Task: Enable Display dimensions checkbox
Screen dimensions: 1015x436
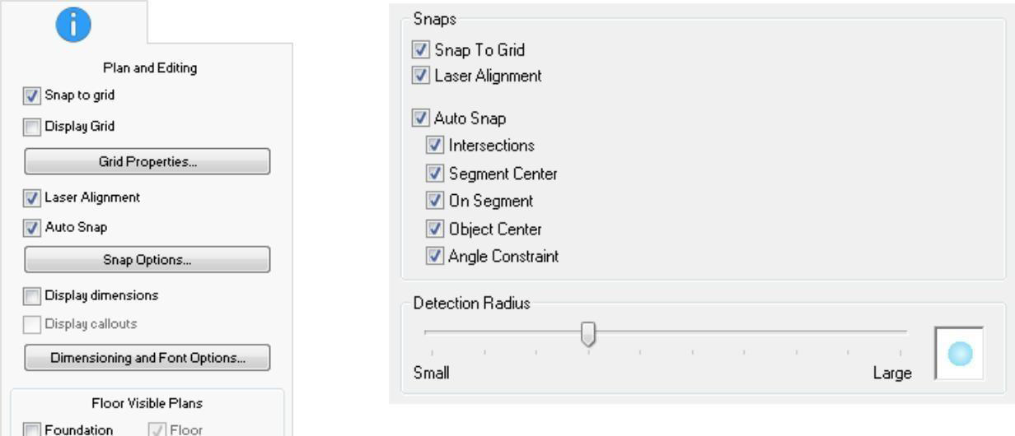Action: pyautogui.click(x=31, y=295)
